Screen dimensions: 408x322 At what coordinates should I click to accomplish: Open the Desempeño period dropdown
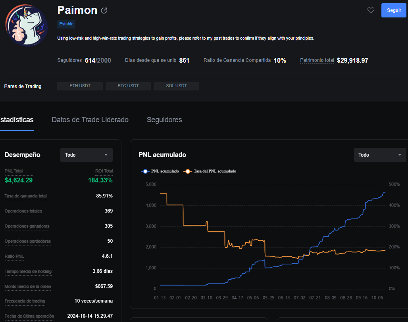pos(87,155)
